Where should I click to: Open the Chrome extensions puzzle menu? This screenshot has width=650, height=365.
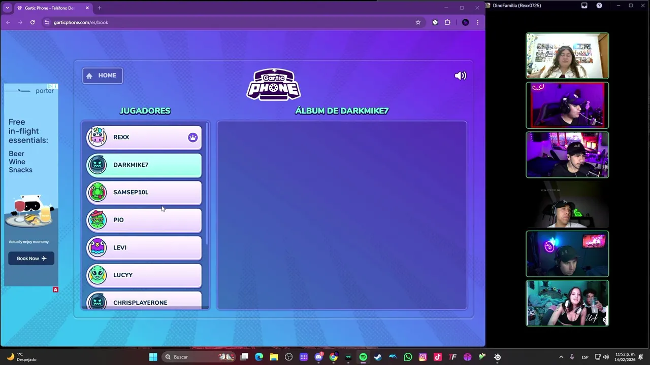[447, 22]
